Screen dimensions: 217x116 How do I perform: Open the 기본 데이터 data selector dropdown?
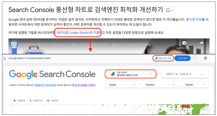click(x=131, y=74)
